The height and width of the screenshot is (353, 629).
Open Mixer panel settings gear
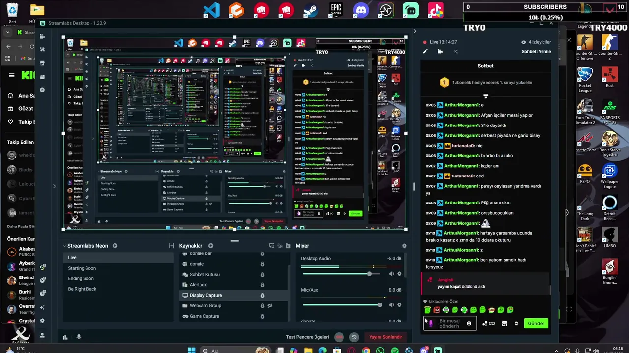tap(404, 246)
